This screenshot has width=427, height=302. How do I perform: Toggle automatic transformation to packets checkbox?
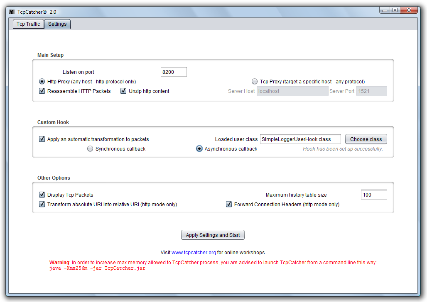point(42,139)
